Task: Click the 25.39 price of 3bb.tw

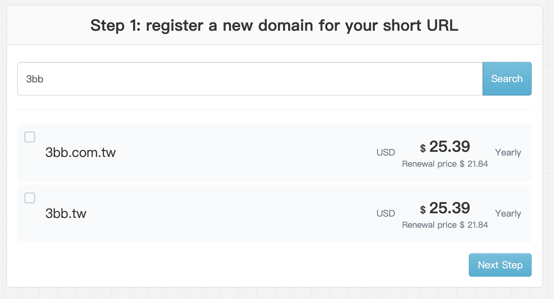Action: pyautogui.click(x=449, y=208)
